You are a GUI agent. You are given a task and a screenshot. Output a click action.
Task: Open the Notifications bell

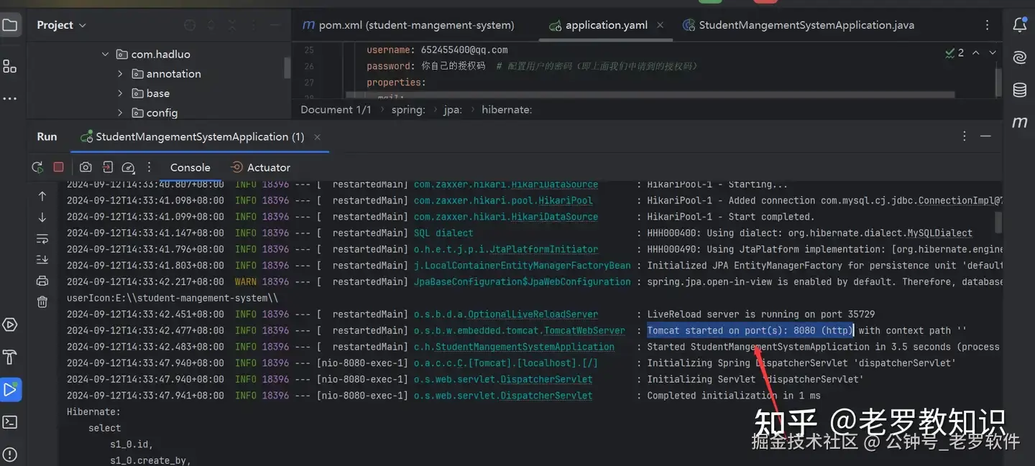[1019, 25]
